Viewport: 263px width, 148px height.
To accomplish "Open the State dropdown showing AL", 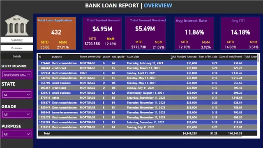I will [x=17, y=95].
